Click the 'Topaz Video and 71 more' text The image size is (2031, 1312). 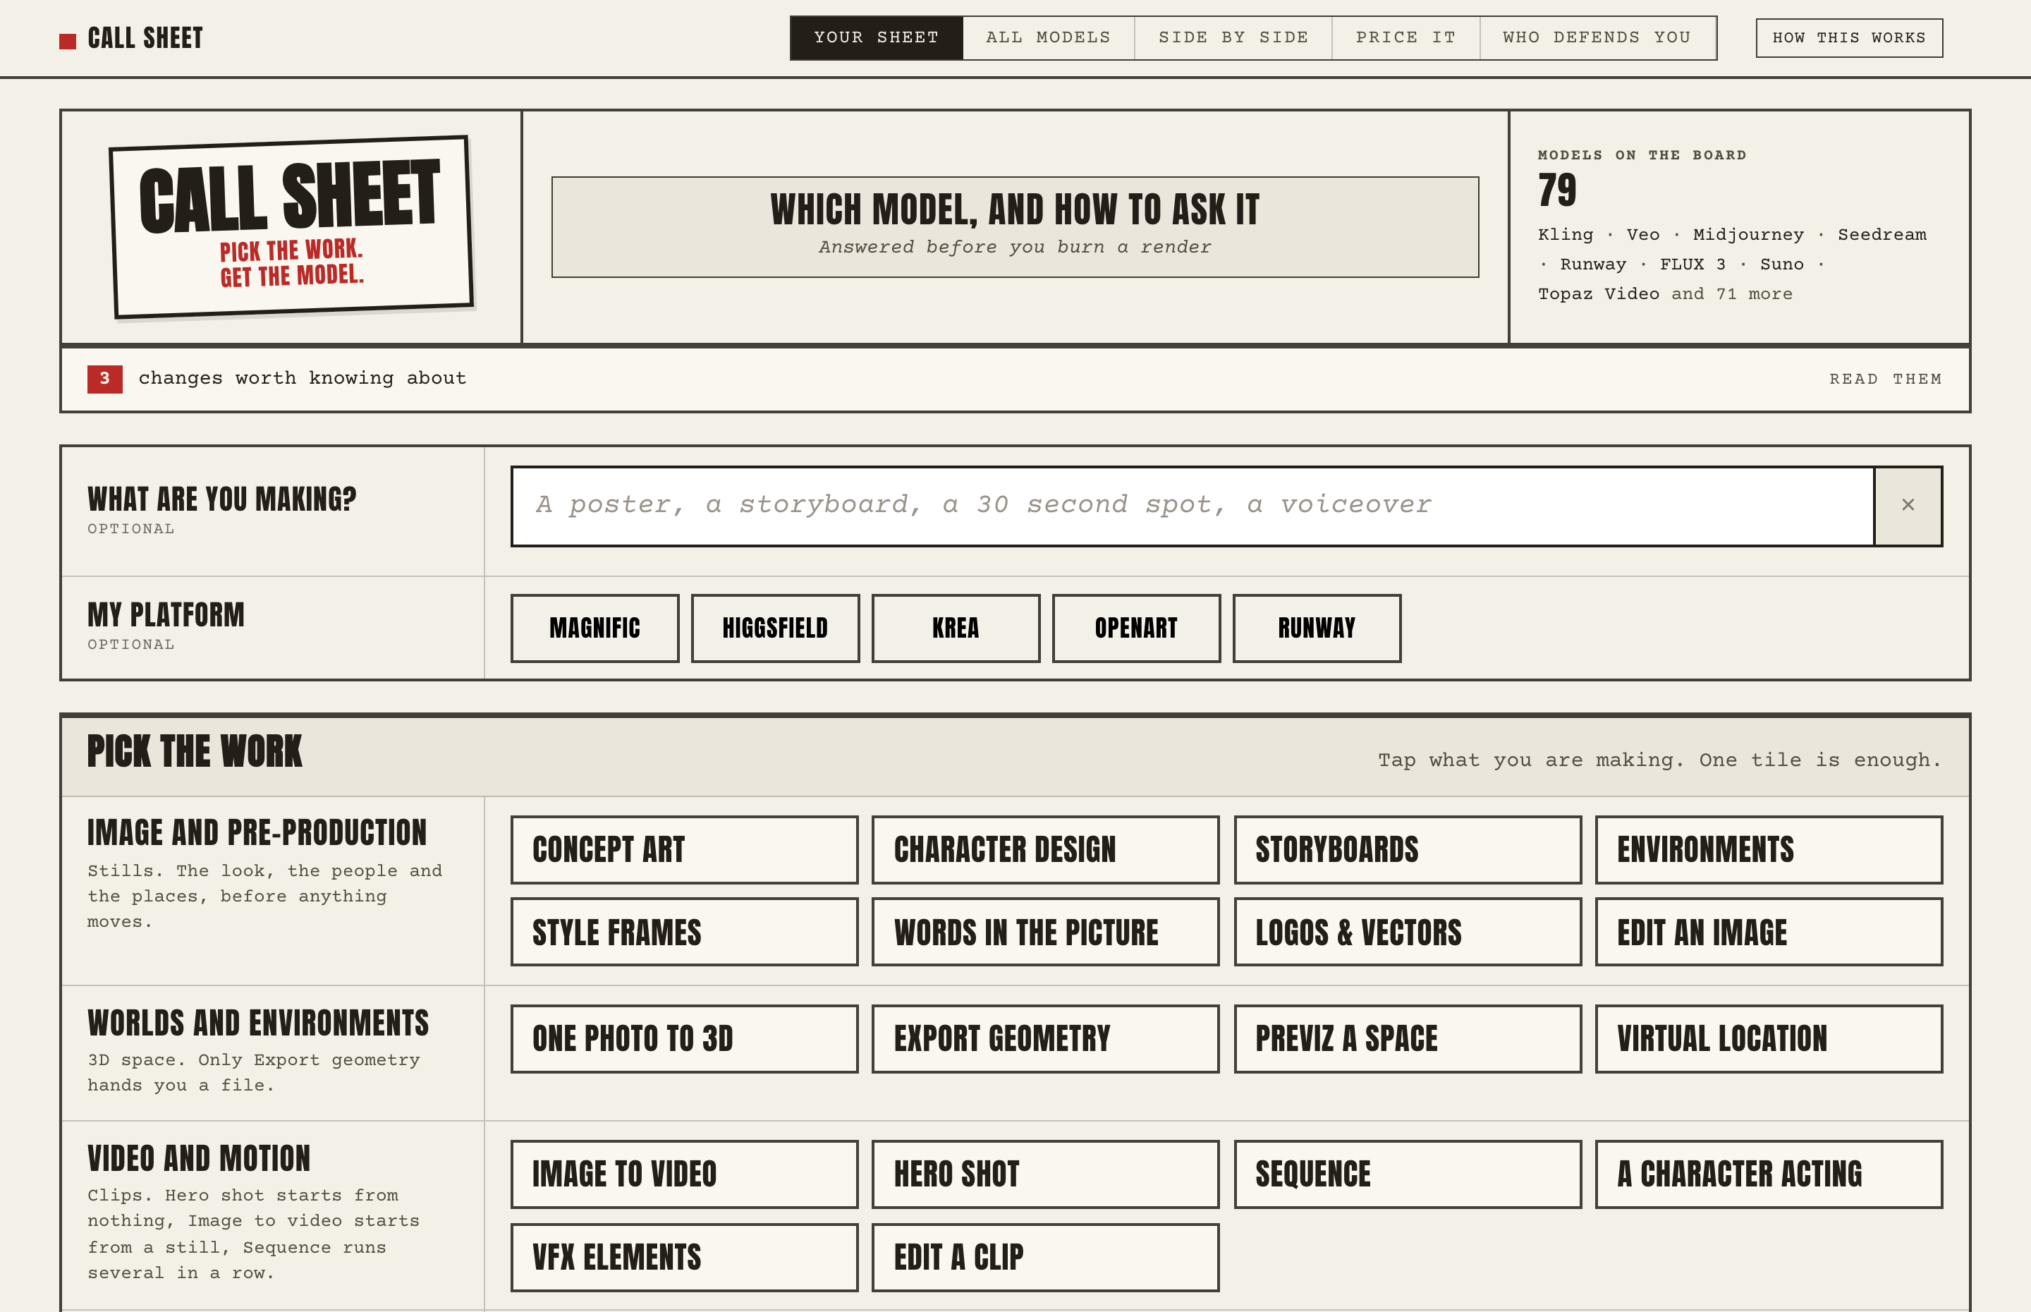(x=1665, y=294)
